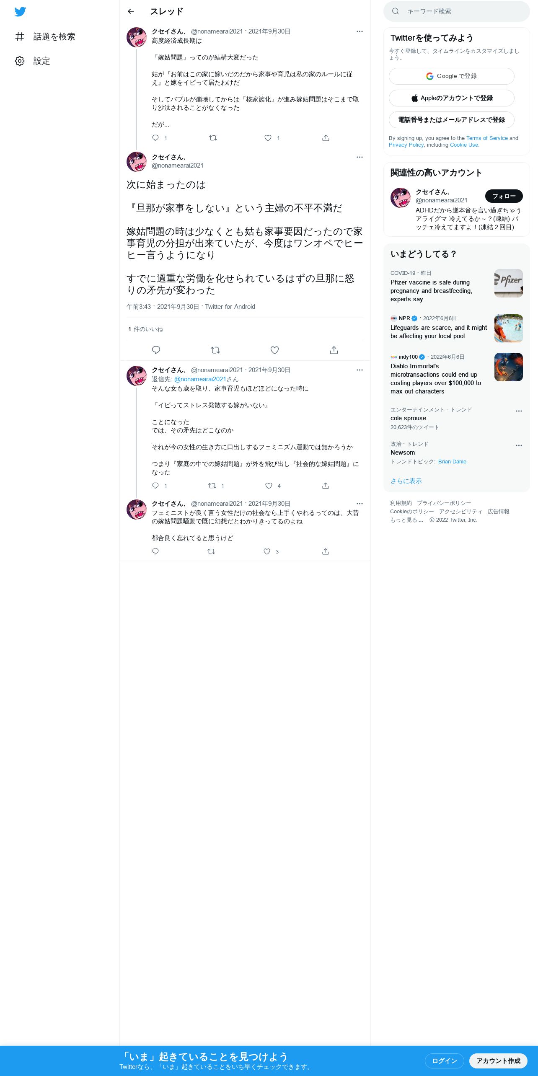Click the ログイン button in bottom banner
Screen dimensions: 538x1076
pos(445,1060)
